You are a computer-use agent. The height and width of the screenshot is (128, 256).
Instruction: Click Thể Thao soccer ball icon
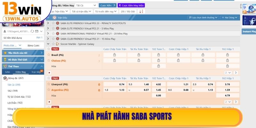point(5,66)
